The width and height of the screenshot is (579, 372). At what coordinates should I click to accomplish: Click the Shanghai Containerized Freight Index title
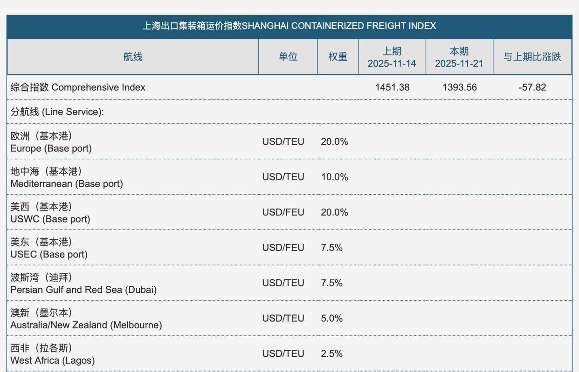click(x=289, y=26)
